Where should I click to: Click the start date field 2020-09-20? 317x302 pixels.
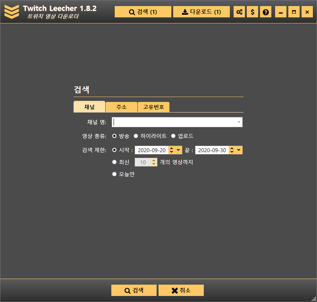(x=152, y=150)
